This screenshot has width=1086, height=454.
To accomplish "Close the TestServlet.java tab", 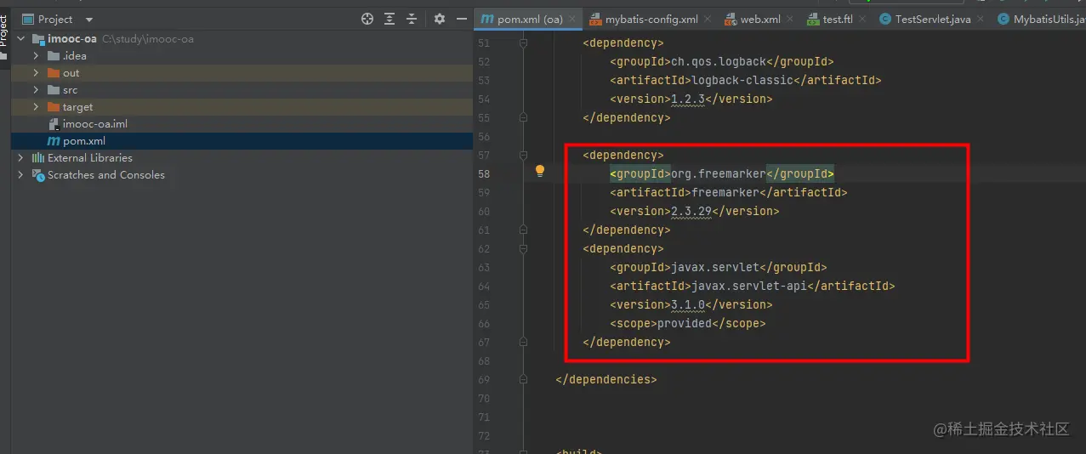I will (981, 20).
